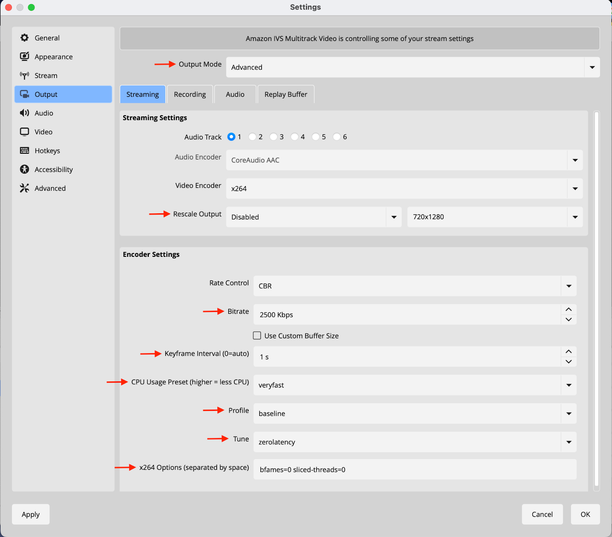Select the Stream antenna icon
This screenshot has width=612, height=537.
tap(24, 76)
